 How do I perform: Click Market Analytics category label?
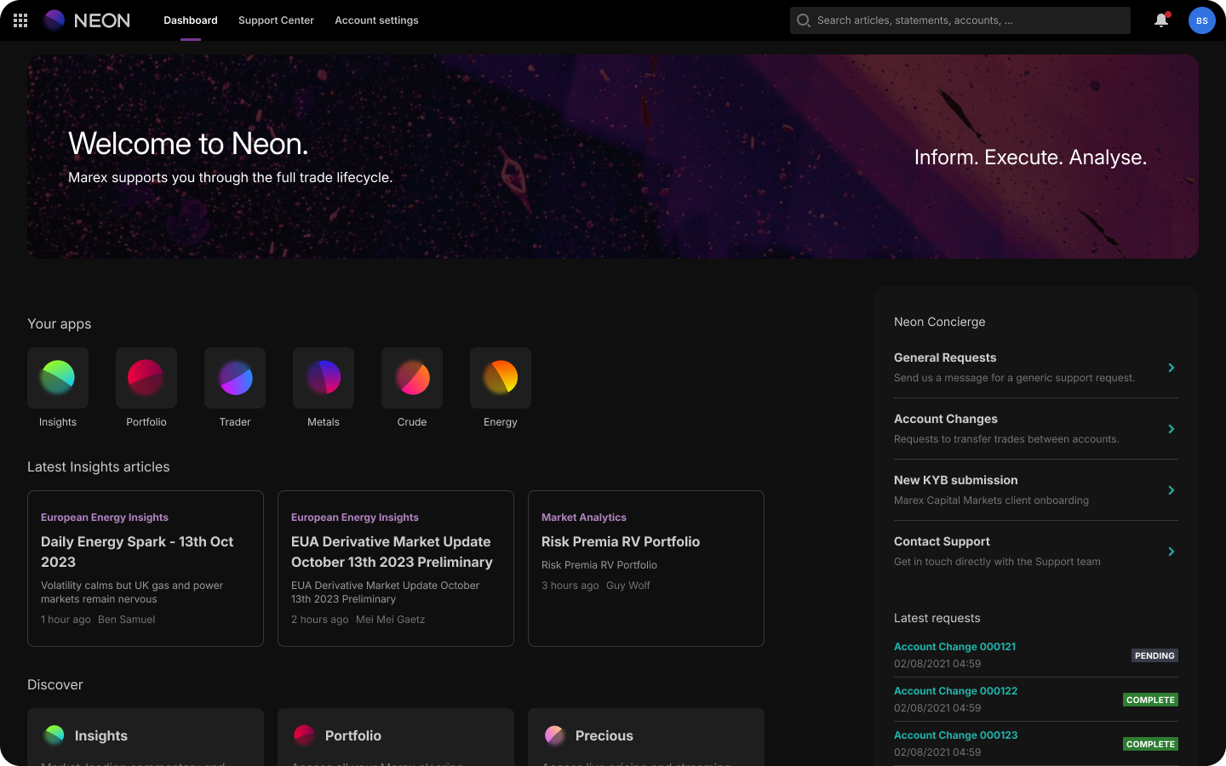tap(584, 517)
